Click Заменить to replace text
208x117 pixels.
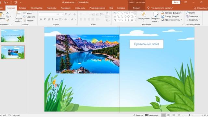click(193, 16)
